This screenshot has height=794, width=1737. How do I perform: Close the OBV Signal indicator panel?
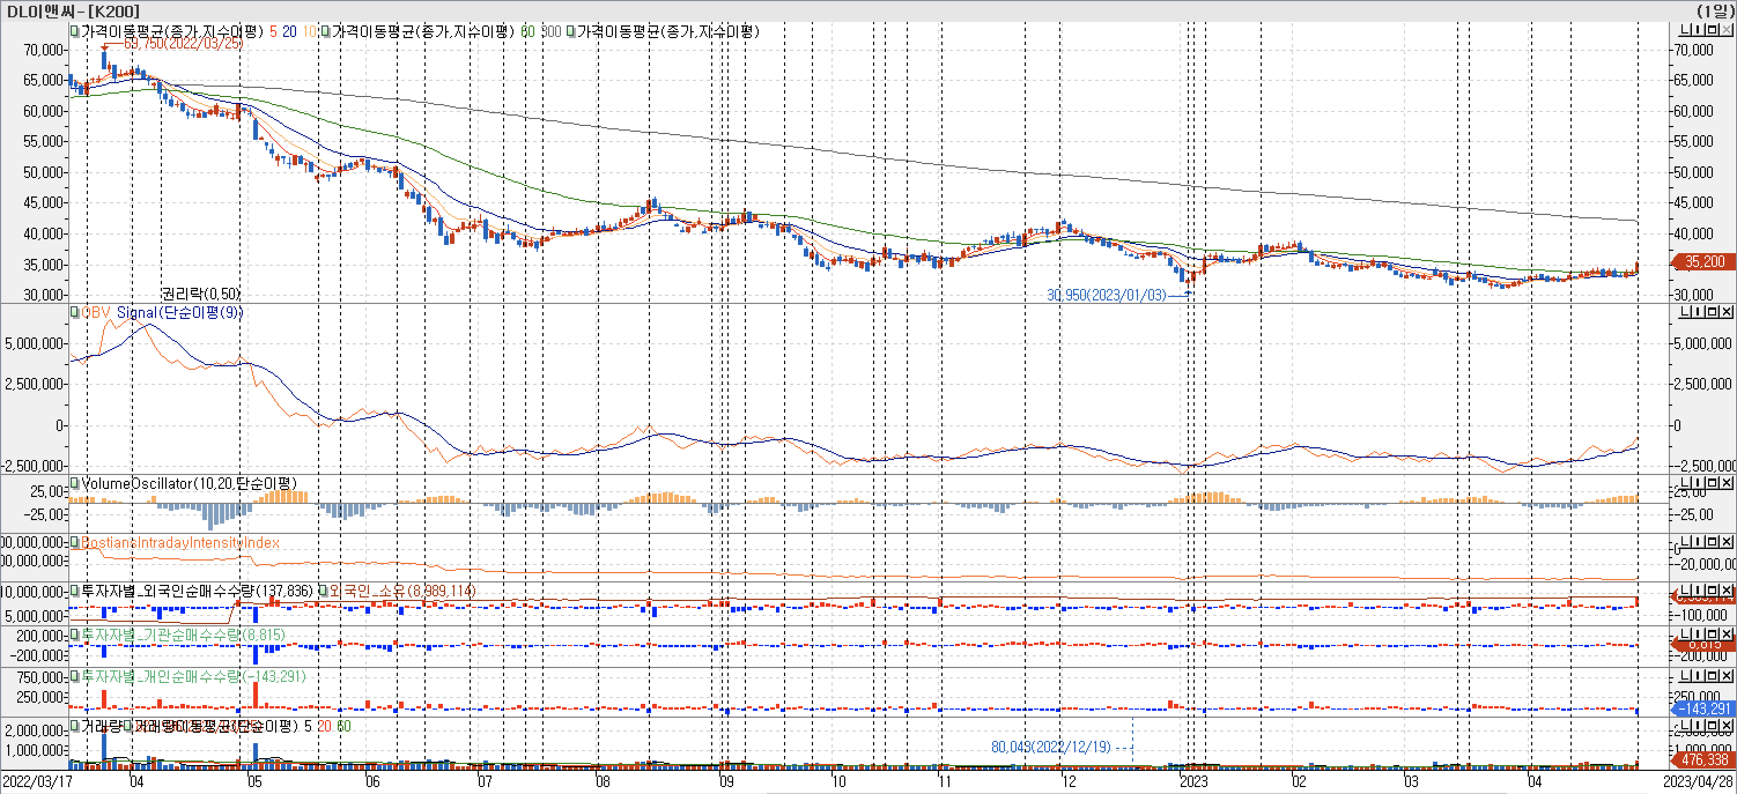click(1727, 311)
